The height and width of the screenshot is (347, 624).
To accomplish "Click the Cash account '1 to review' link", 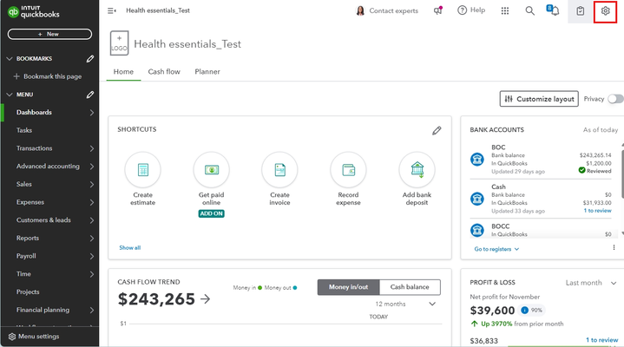I will (x=597, y=211).
